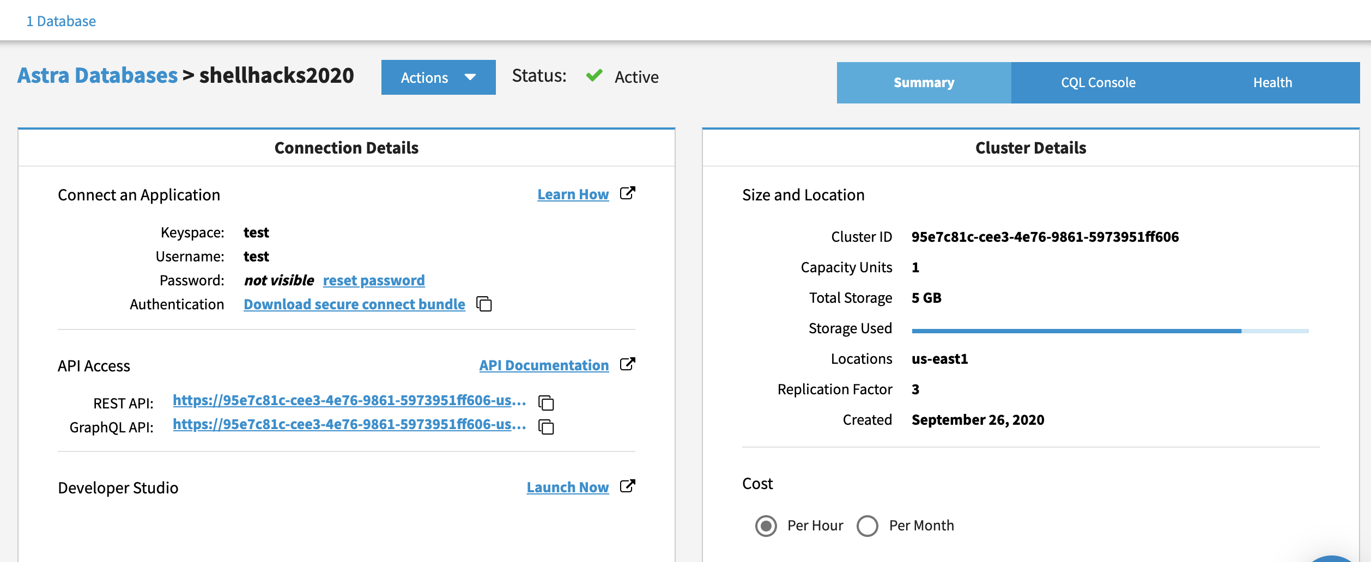
Task: Copy the secure connect bundle link
Action: tap(484, 304)
